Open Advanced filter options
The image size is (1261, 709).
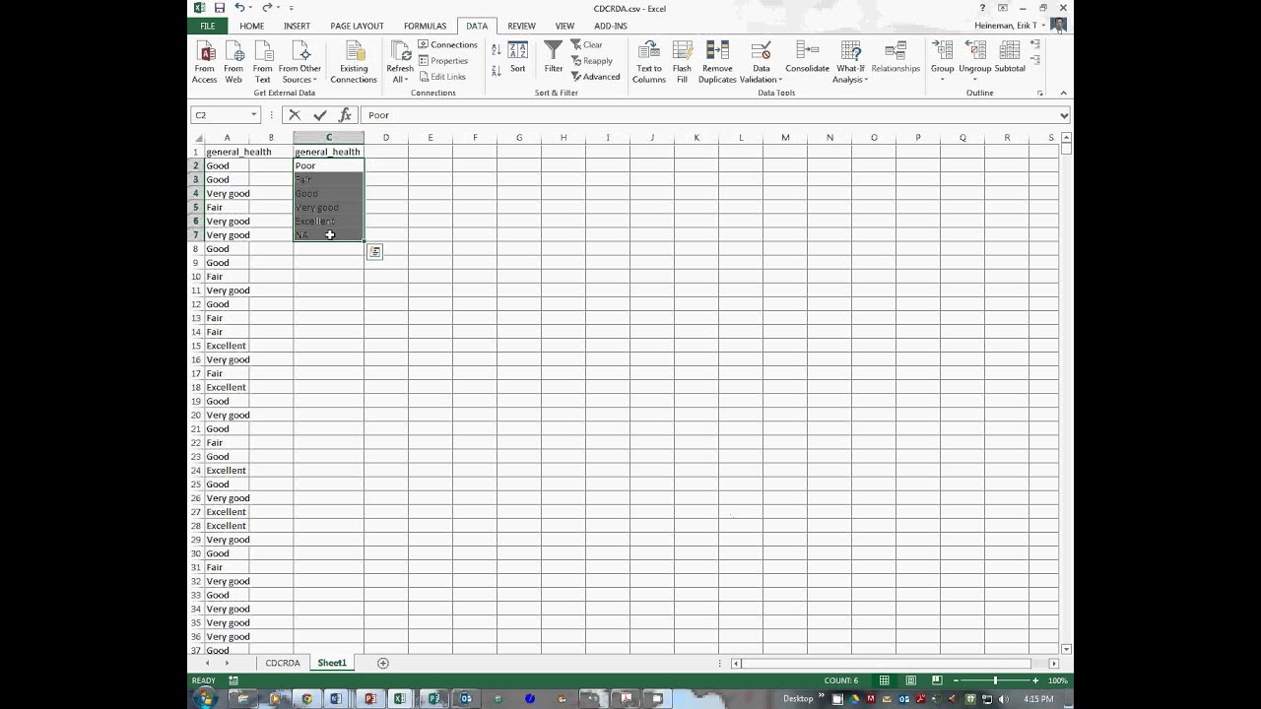pyautogui.click(x=596, y=77)
